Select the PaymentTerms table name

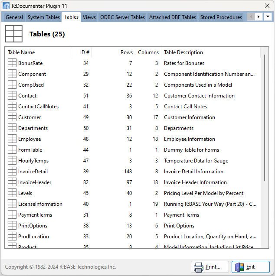[x=35, y=215]
